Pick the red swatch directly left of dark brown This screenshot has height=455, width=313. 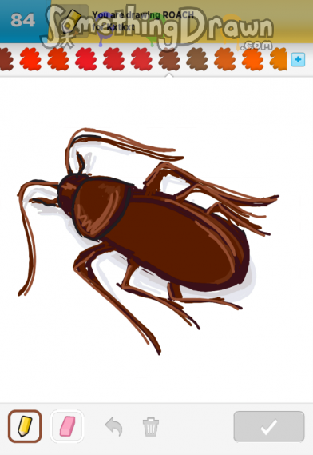[x=141, y=59]
